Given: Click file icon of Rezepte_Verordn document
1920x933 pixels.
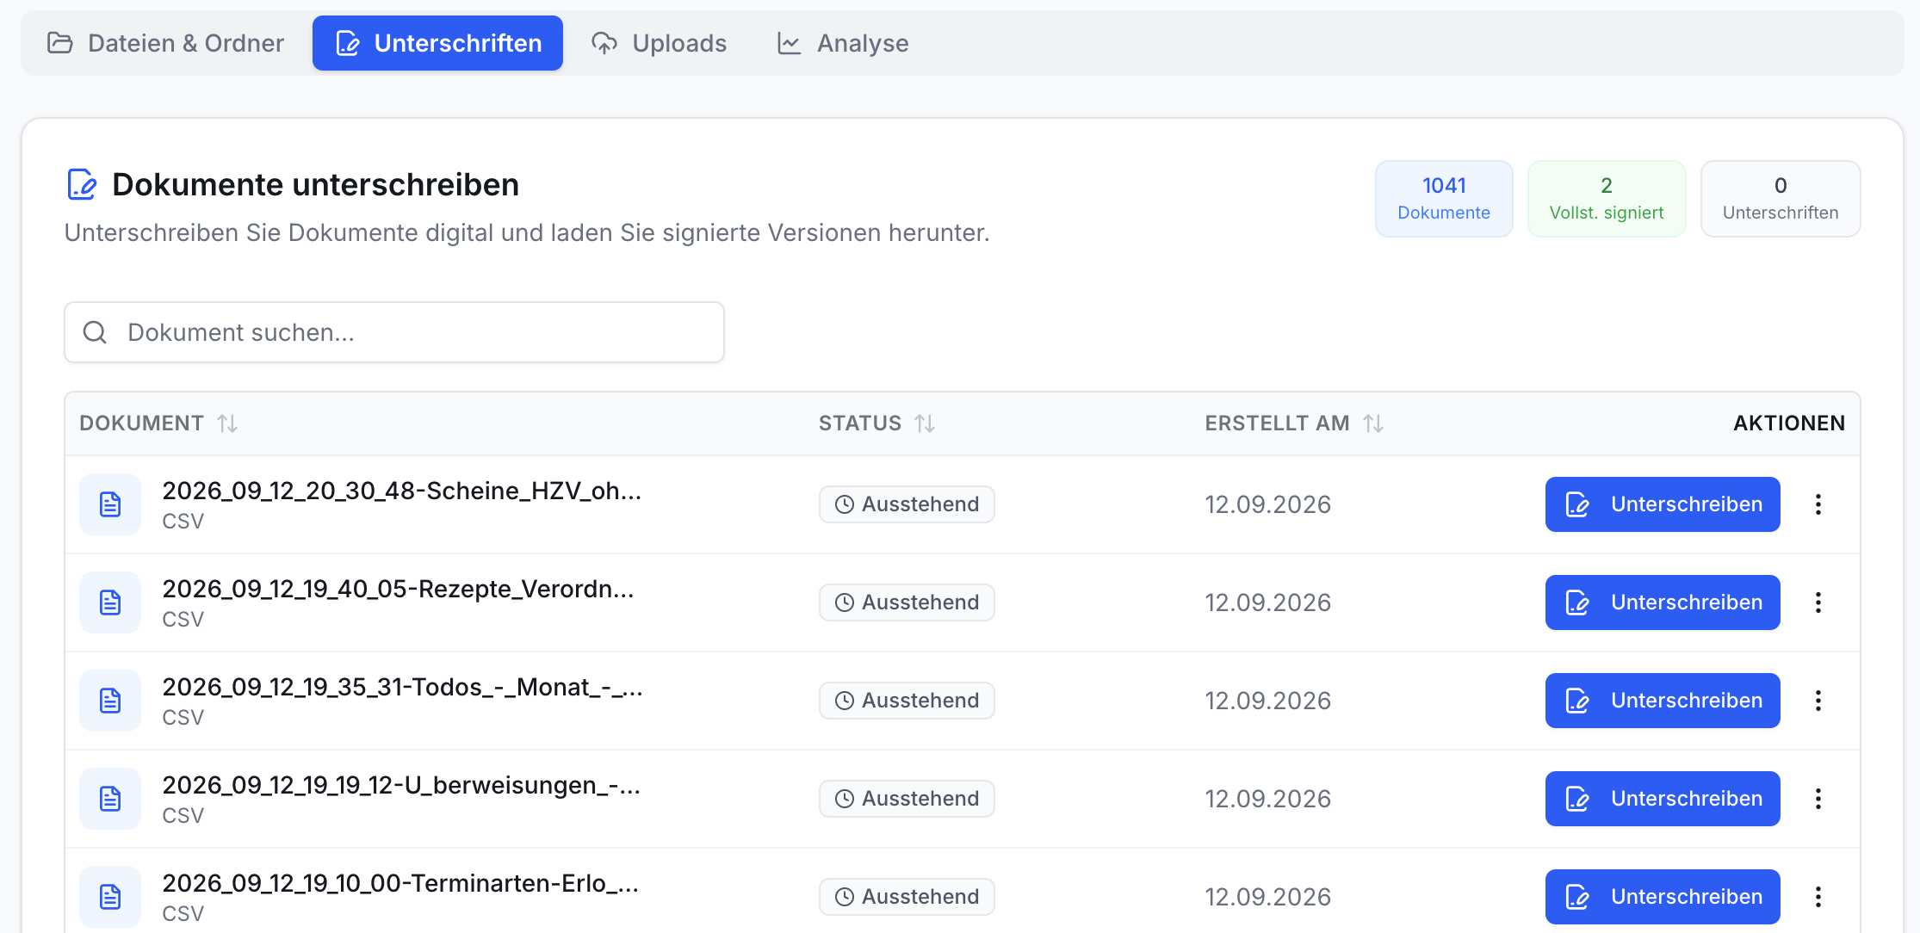Looking at the screenshot, I should [110, 602].
